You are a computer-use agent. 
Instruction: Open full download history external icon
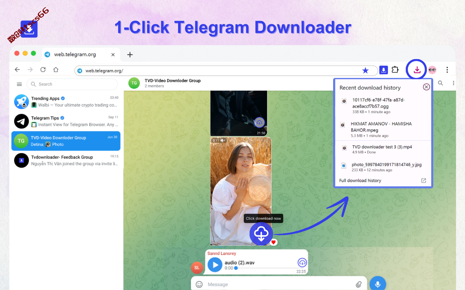[423, 181]
